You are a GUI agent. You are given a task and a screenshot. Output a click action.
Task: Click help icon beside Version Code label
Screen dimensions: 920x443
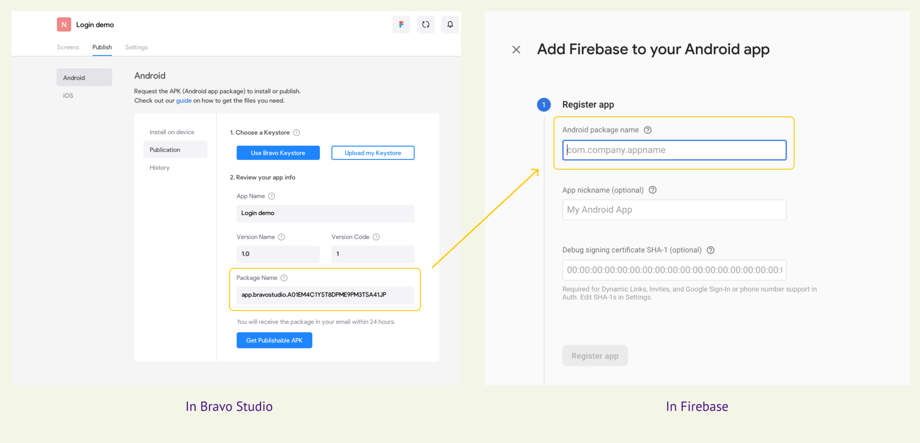(376, 237)
